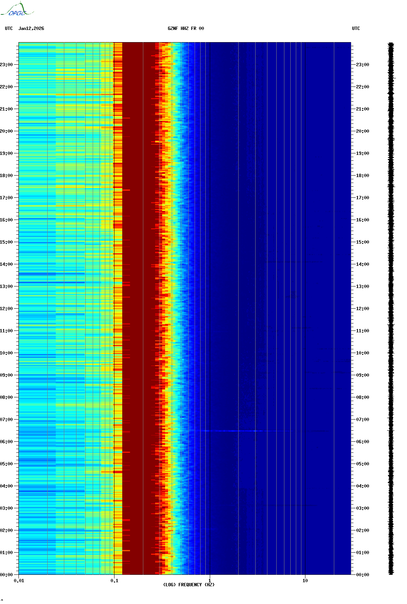Viewport: 407px width, 604px height.
Task: Click the 12:00 tick on left time axis
Action: click(7, 309)
